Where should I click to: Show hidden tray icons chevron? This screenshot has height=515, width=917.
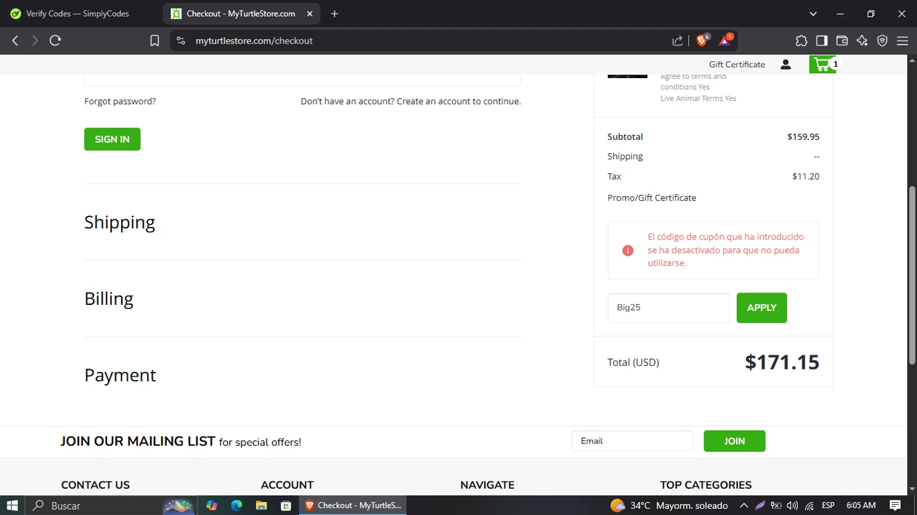point(743,505)
